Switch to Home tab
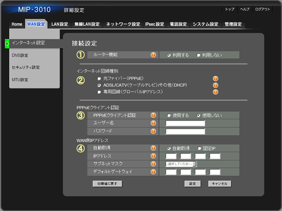 click(16, 24)
